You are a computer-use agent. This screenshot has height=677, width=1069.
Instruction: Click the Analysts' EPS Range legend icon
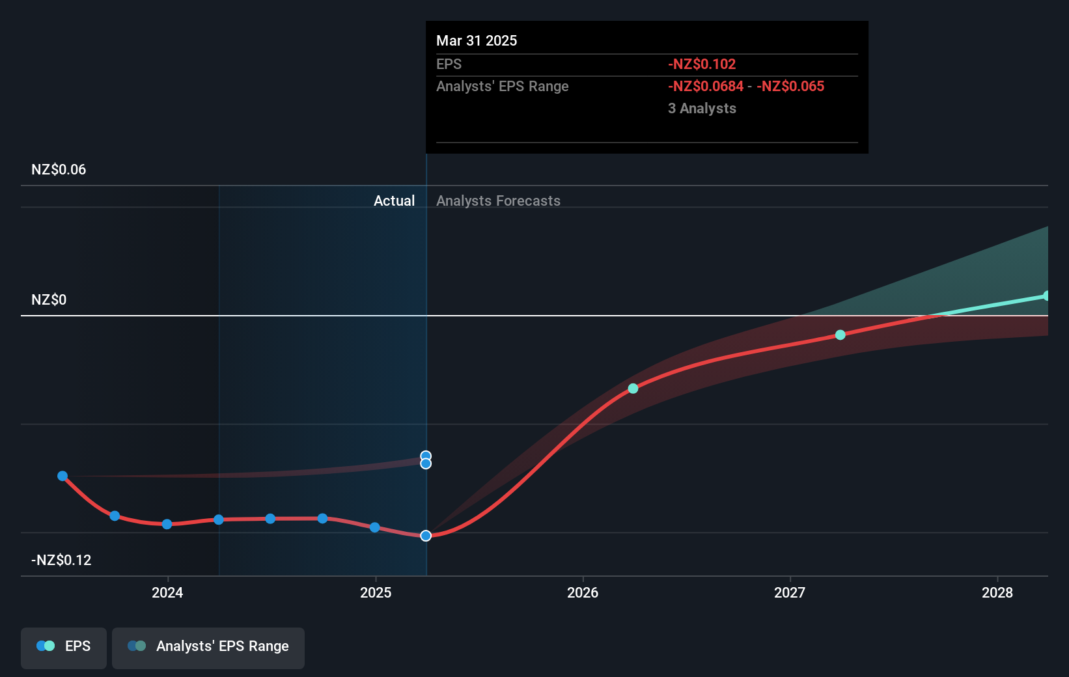[x=137, y=645]
